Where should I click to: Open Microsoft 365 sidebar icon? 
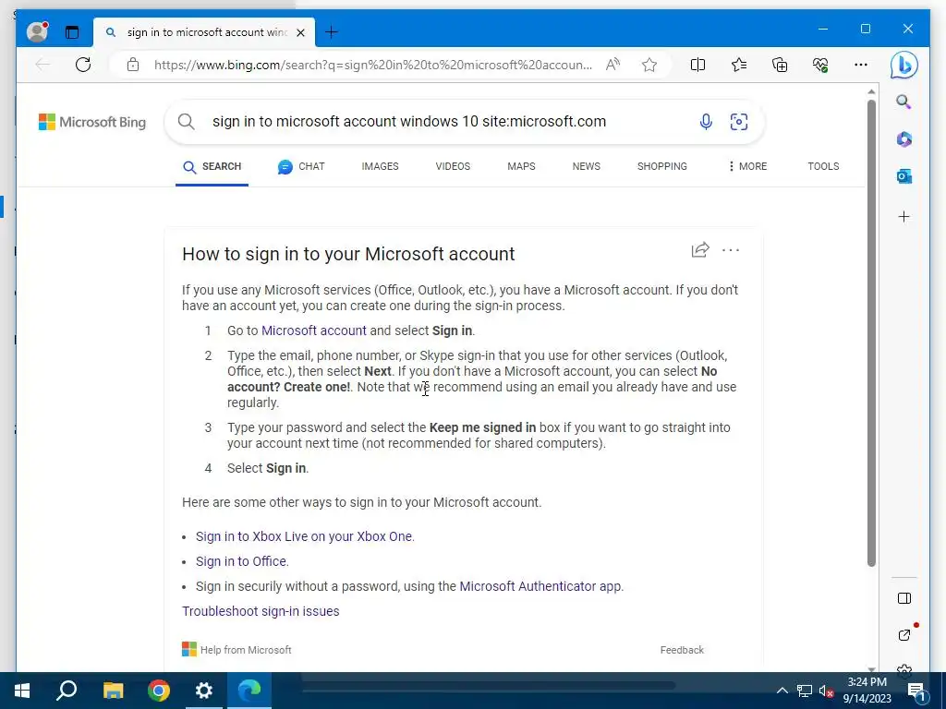904,139
